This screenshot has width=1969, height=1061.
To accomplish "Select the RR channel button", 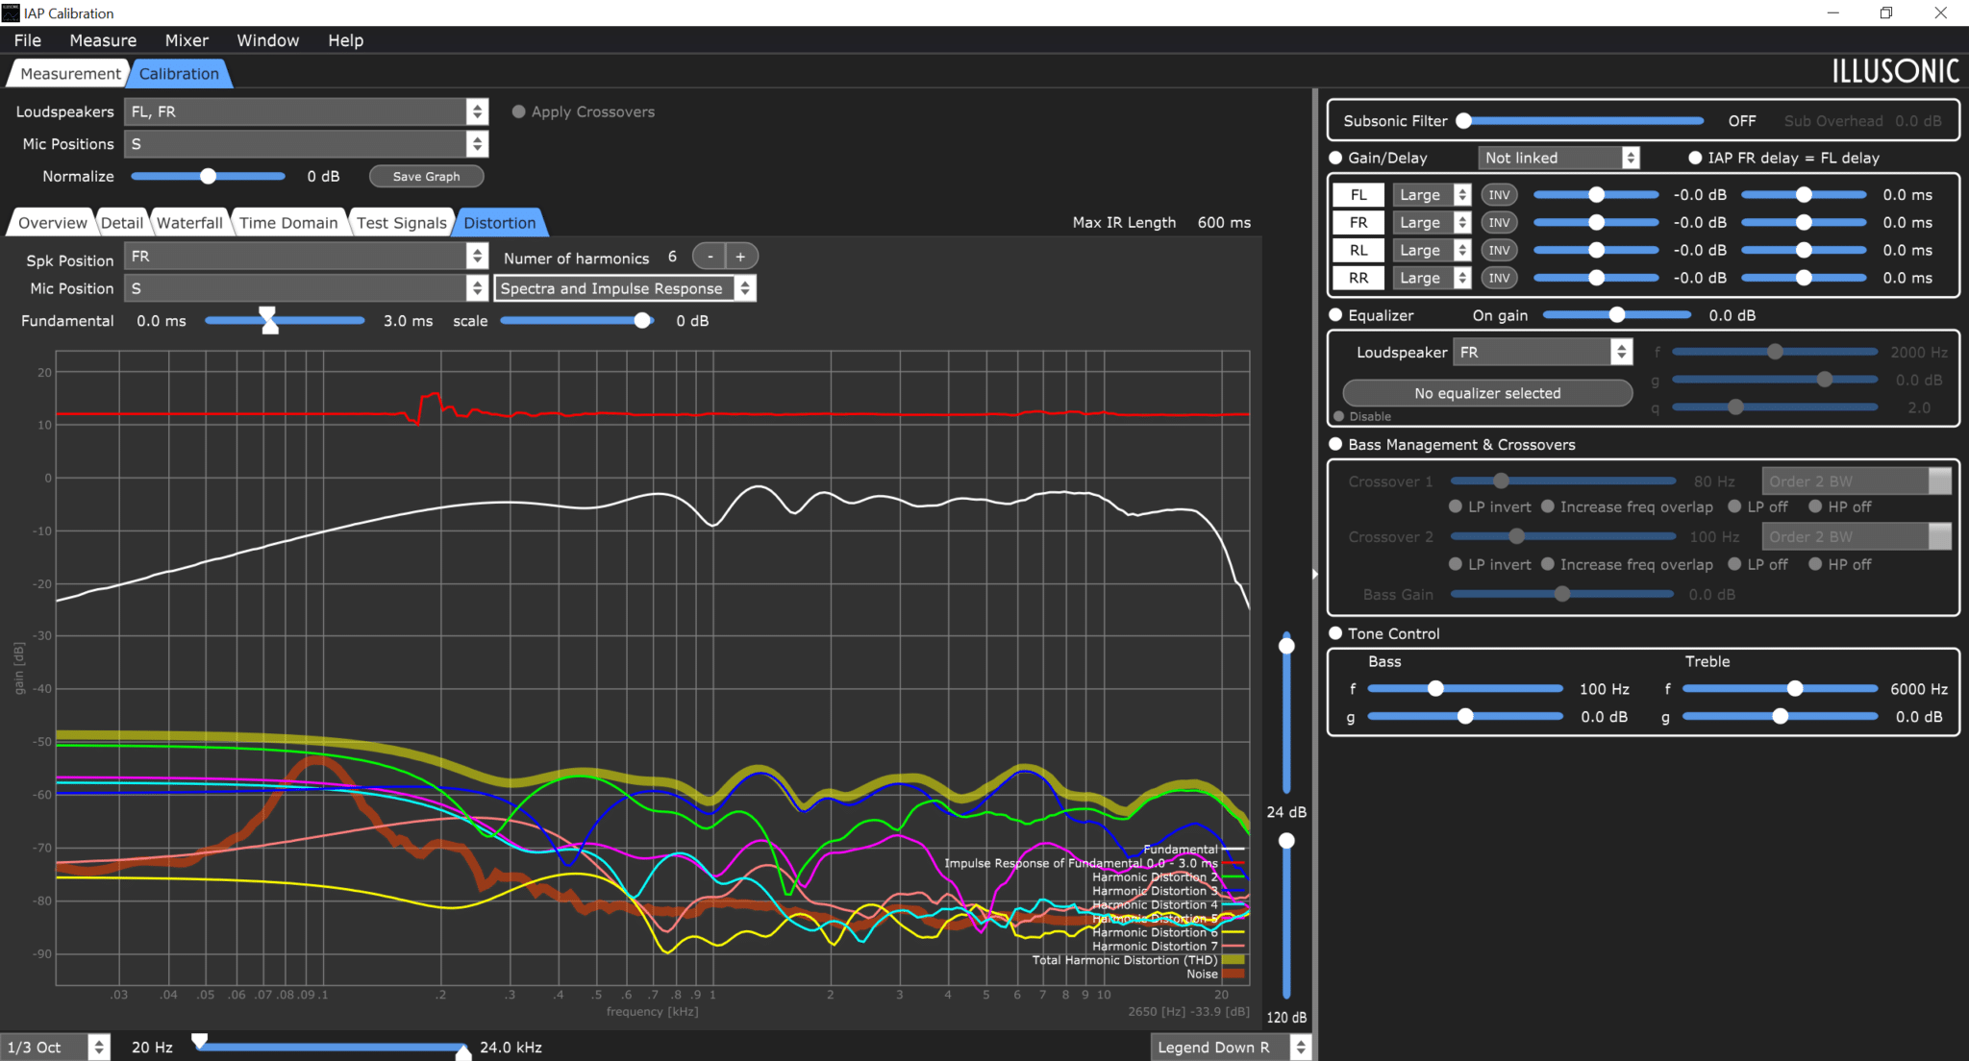I will click(x=1358, y=279).
